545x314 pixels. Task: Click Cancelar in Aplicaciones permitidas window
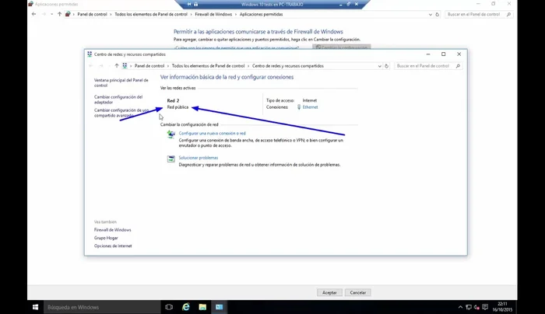point(358,292)
